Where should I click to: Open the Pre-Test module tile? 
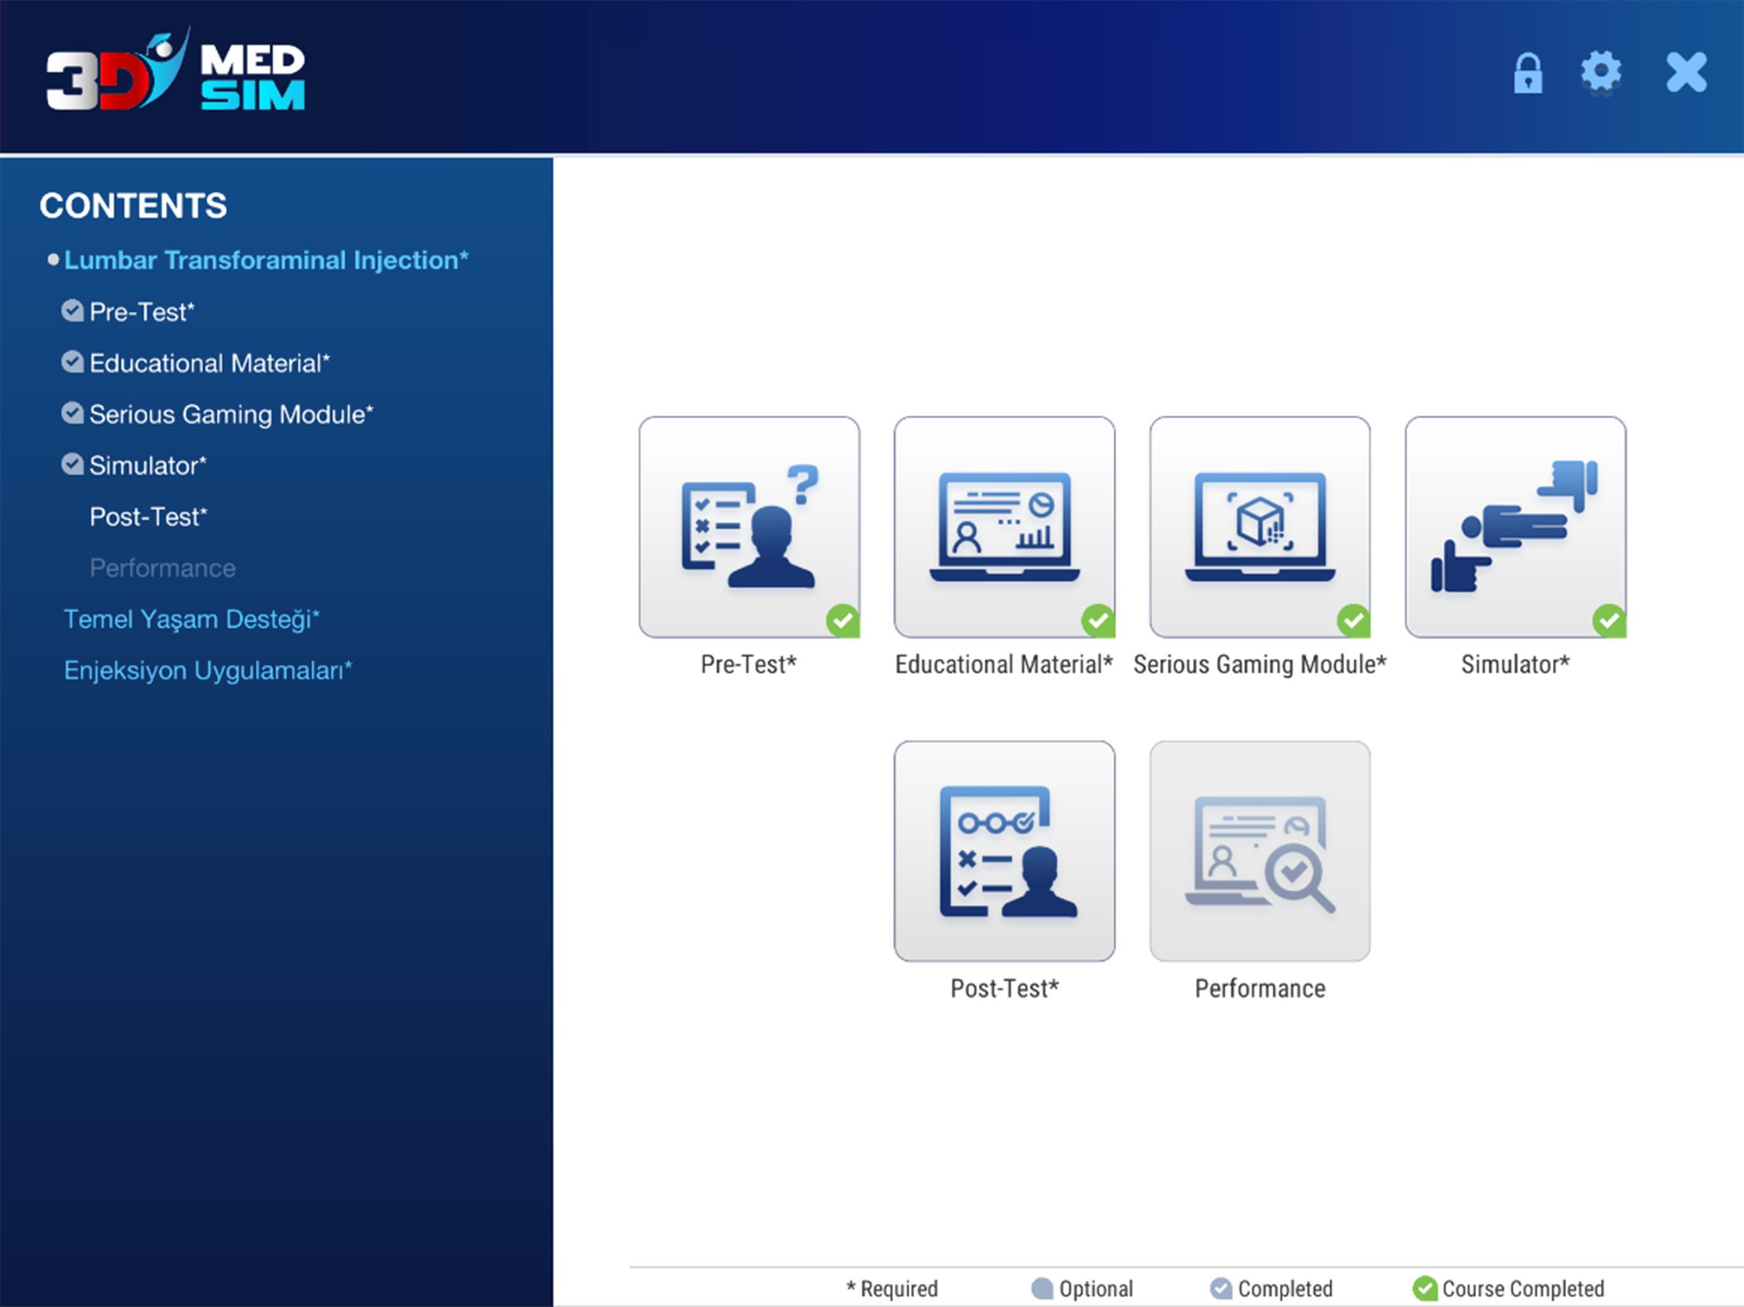(x=748, y=527)
